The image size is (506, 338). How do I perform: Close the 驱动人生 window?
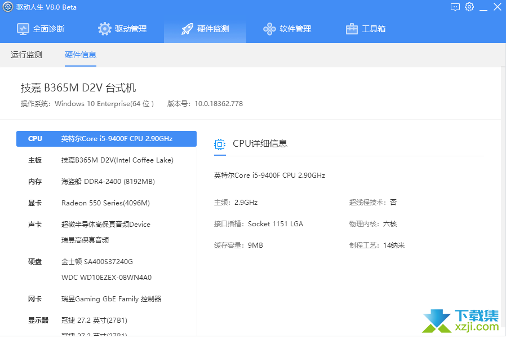[x=498, y=7]
